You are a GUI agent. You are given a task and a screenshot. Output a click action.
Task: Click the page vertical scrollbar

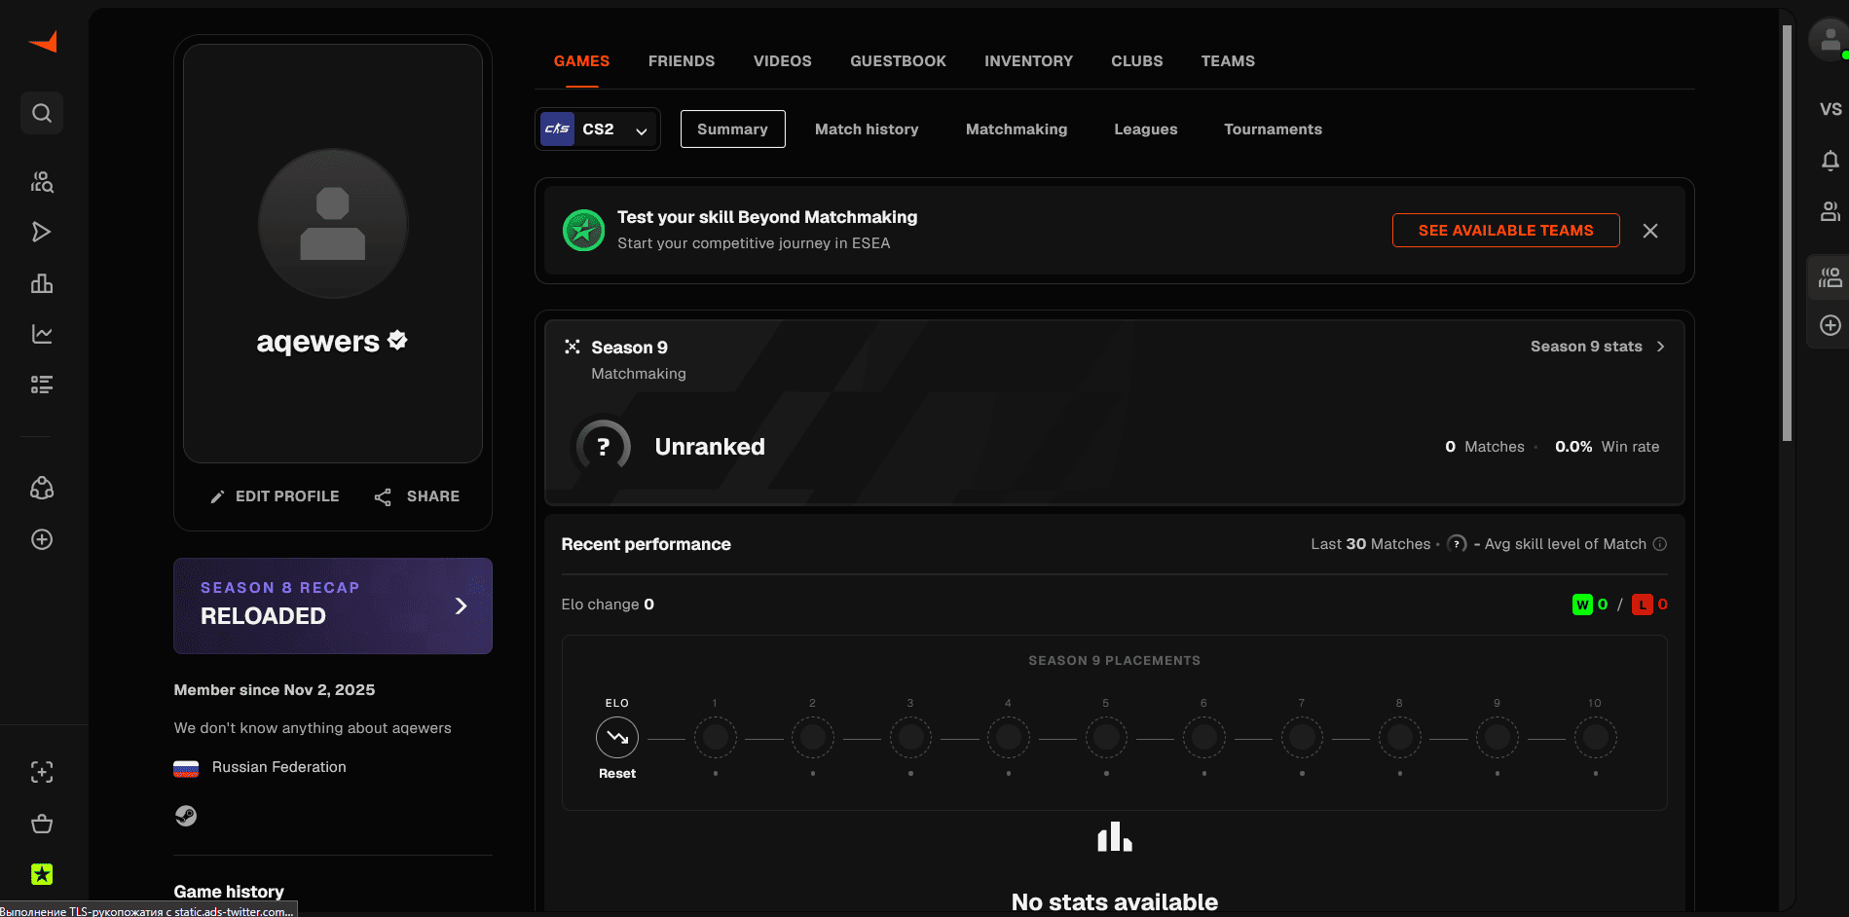tap(1787, 234)
